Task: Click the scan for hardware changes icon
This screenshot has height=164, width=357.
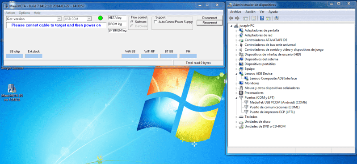Action: pyautogui.click(x=277, y=18)
